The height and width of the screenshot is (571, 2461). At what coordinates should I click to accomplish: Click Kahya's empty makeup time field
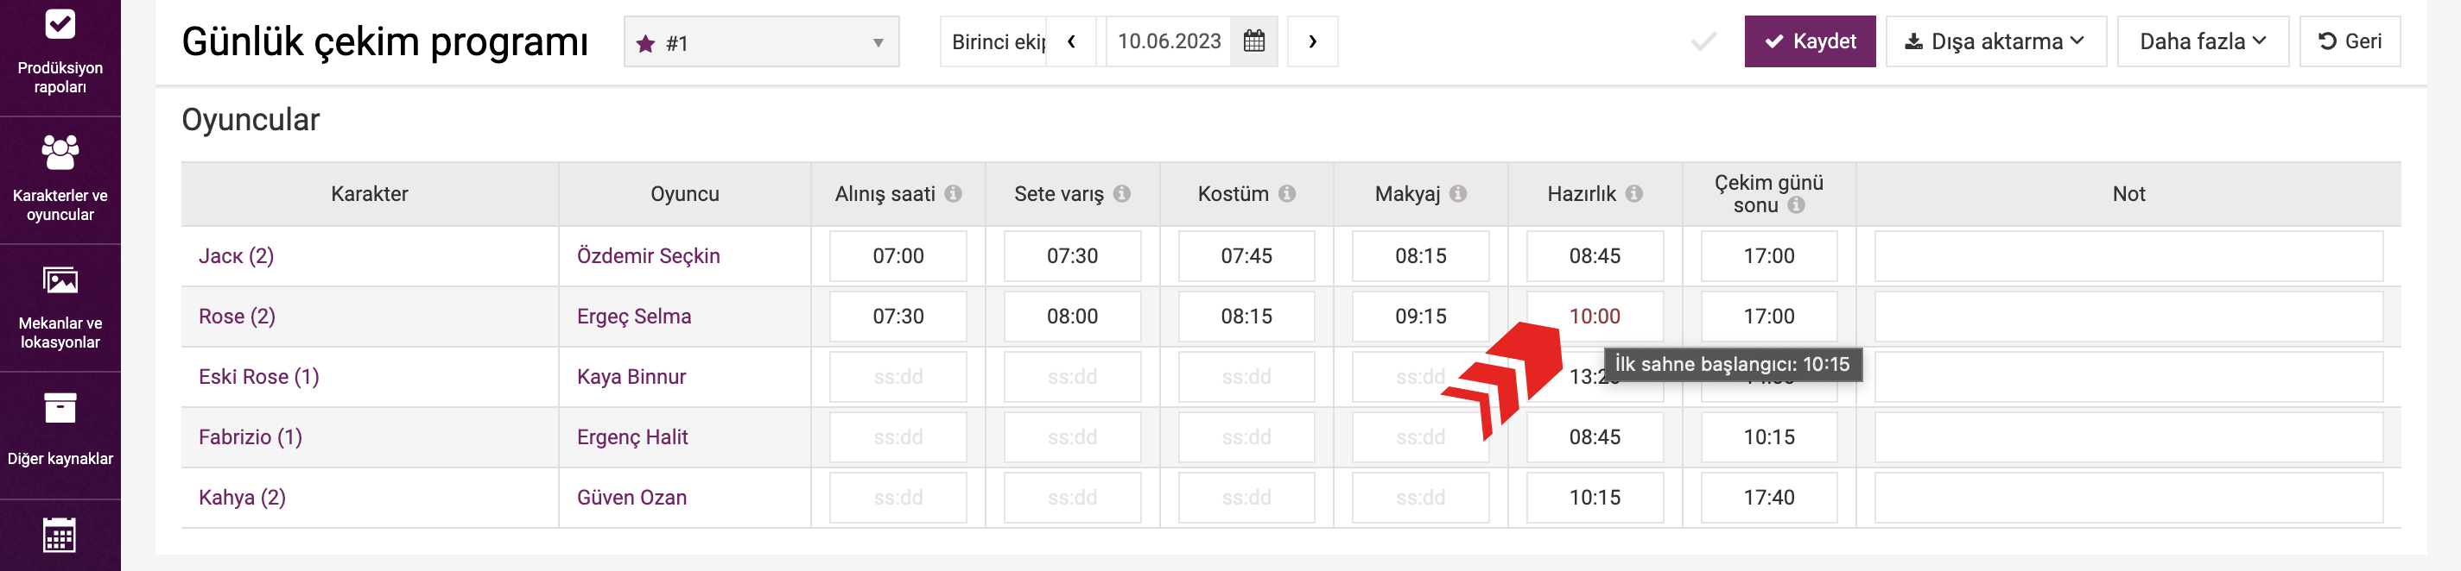coord(1421,498)
